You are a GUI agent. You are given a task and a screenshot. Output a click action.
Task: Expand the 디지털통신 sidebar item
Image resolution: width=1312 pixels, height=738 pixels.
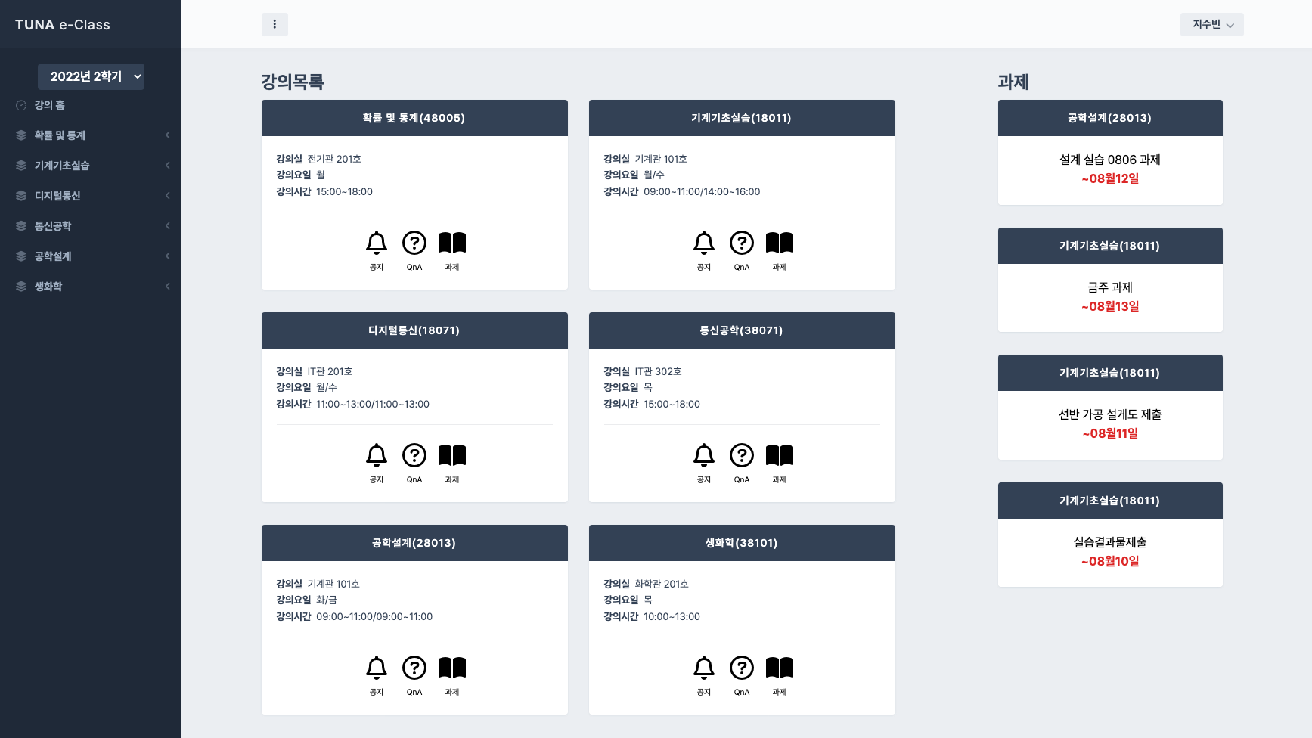click(x=91, y=196)
